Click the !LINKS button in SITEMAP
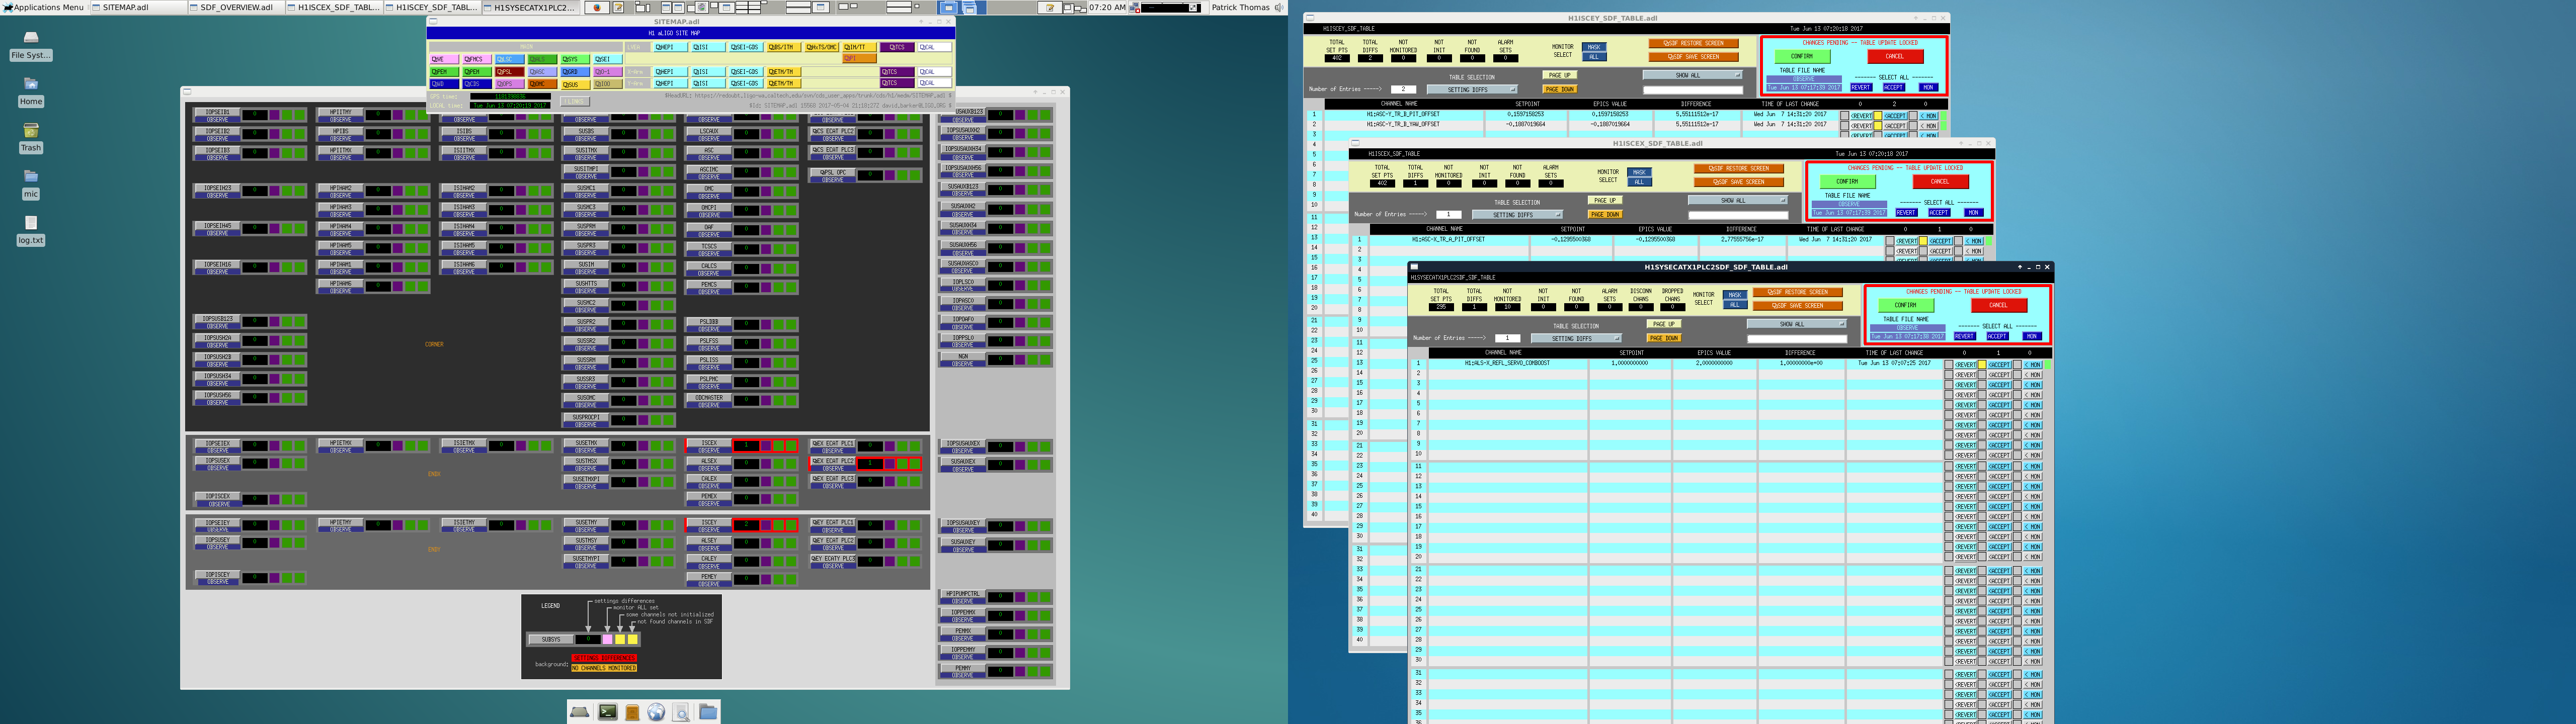Image resolution: width=2576 pixels, height=724 pixels. 575,101
